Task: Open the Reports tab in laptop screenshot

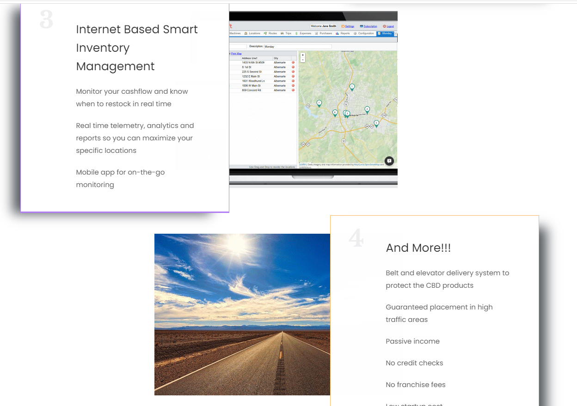Action: pos(343,33)
